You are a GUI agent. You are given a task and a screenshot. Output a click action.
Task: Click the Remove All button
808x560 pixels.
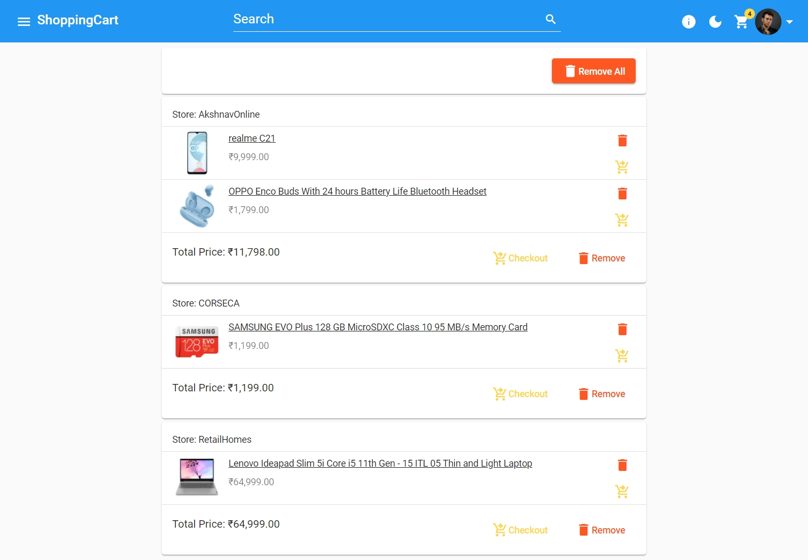click(594, 71)
